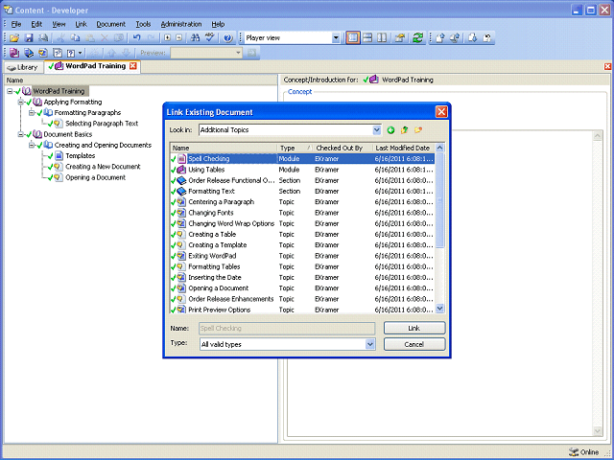Click the Check Out toolbar icon
The image size is (614, 460).
(473, 38)
